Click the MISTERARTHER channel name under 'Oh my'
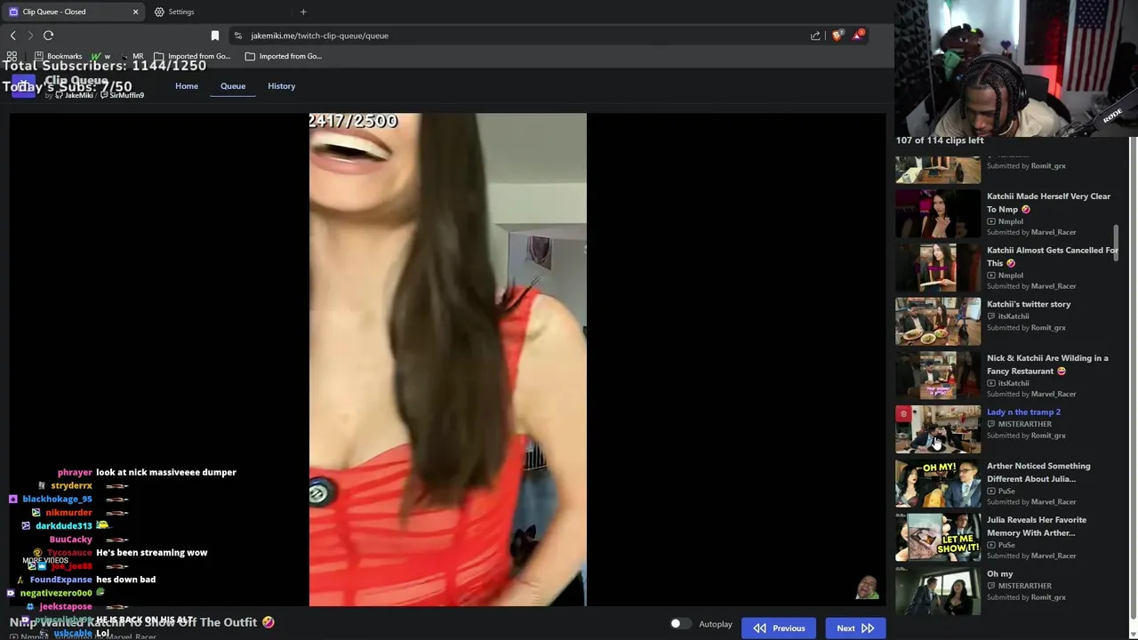Image resolution: width=1138 pixels, height=640 pixels. 1024,586
